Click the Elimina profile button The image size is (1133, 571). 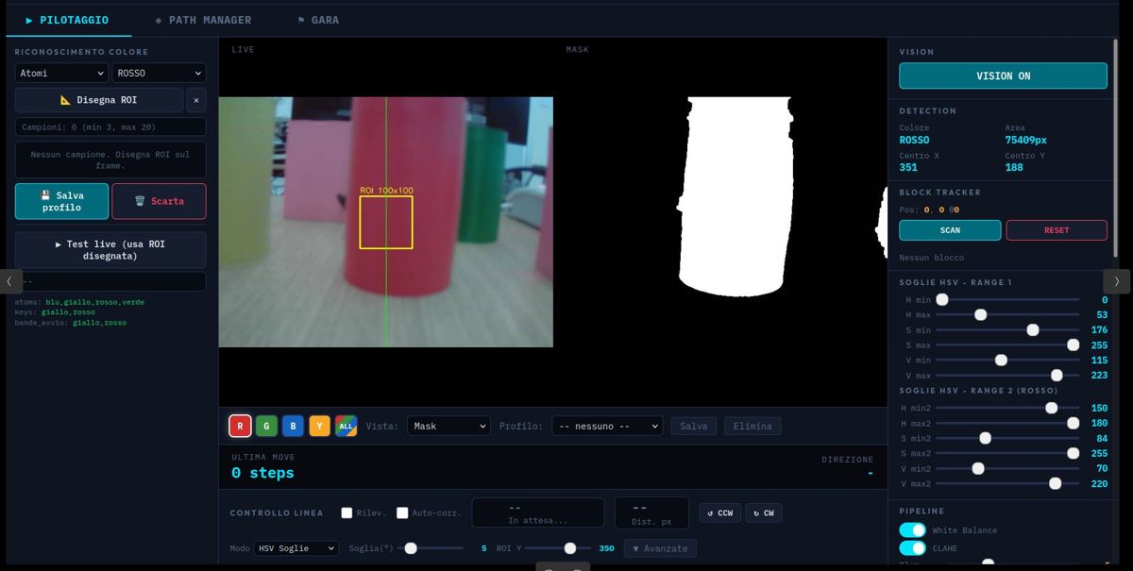coord(753,427)
